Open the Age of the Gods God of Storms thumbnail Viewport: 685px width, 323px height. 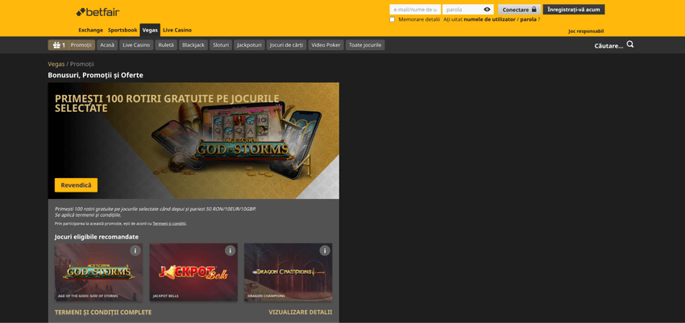98,272
